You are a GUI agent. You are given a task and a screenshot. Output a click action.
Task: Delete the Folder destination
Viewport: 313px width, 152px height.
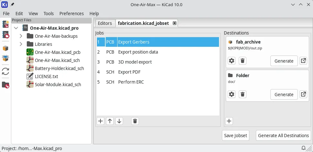pyautogui.click(x=243, y=94)
